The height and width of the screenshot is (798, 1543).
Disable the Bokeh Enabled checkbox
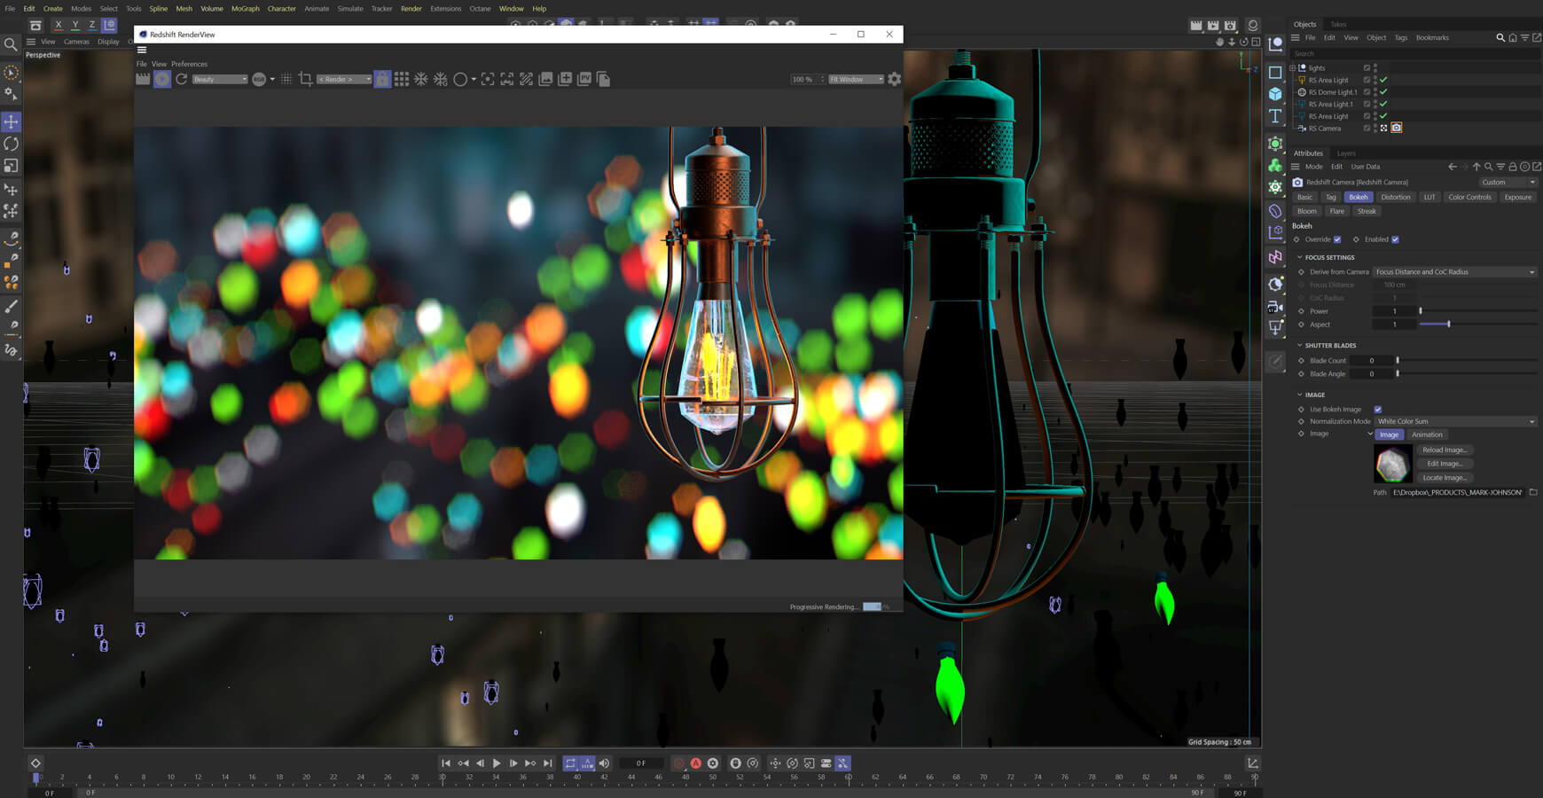pyautogui.click(x=1395, y=239)
